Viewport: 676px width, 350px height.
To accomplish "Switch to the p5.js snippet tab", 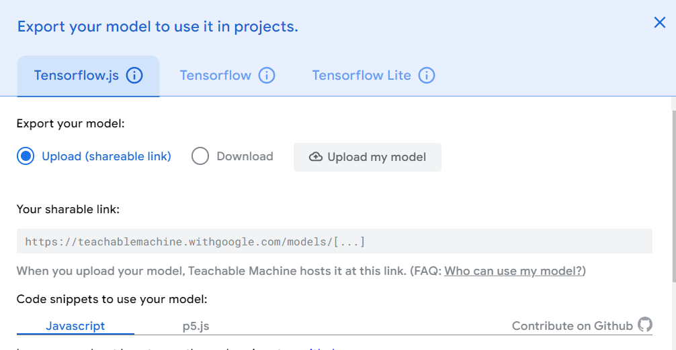I will (196, 326).
